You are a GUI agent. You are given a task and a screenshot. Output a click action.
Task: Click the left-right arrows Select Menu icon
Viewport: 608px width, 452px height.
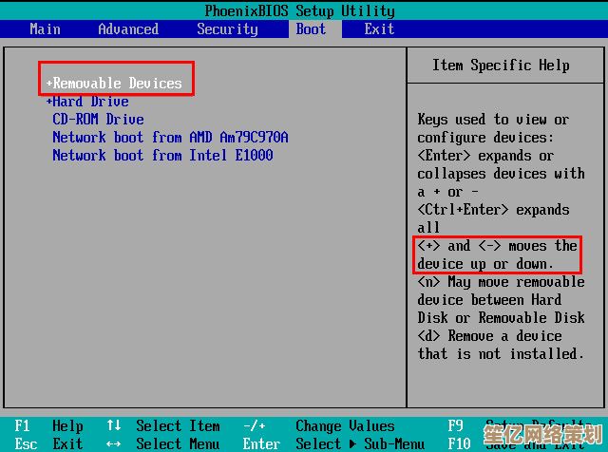click(x=114, y=443)
